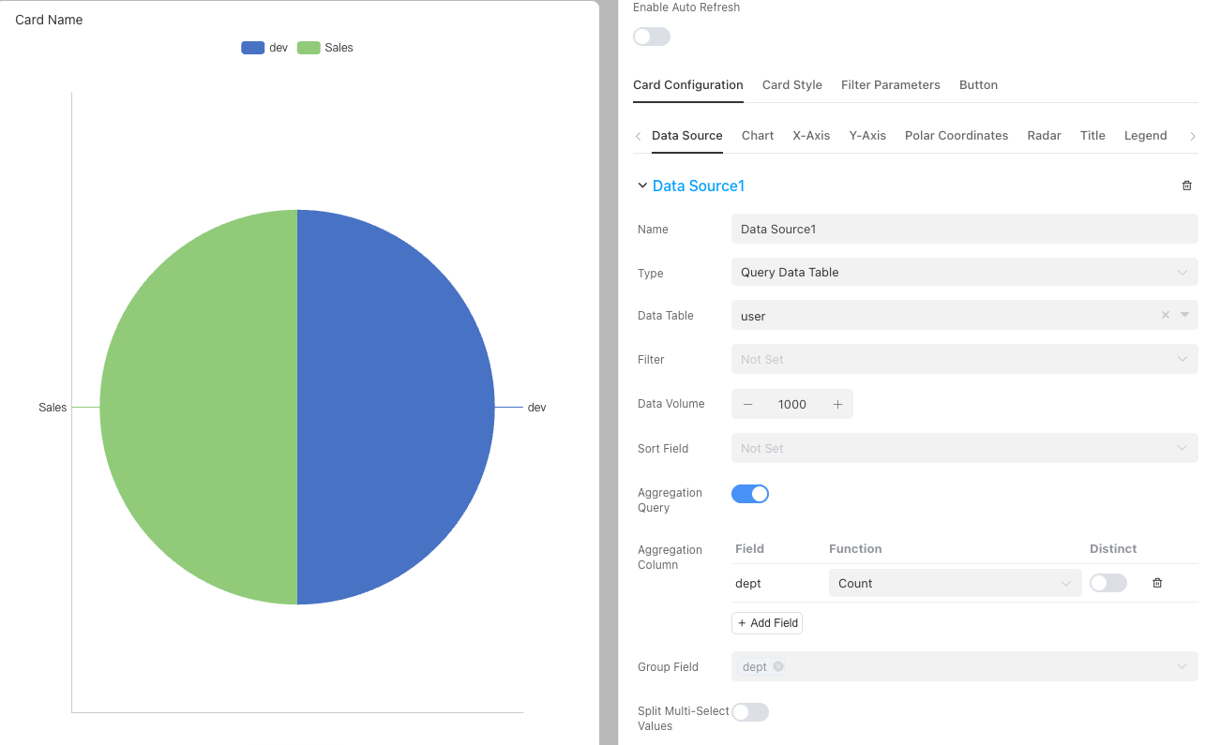Open the Count function dropdown

[954, 583]
